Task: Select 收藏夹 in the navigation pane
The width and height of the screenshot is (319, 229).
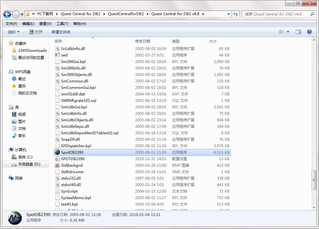Action: tap(18, 43)
